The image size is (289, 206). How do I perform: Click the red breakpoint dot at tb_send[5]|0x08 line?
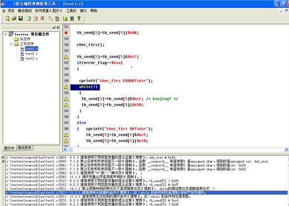[66, 33]
